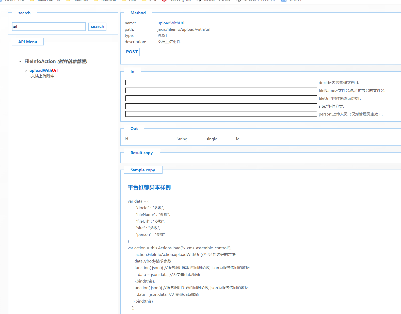
Task: Click the String type in the Out section
Action: [182, 139]
